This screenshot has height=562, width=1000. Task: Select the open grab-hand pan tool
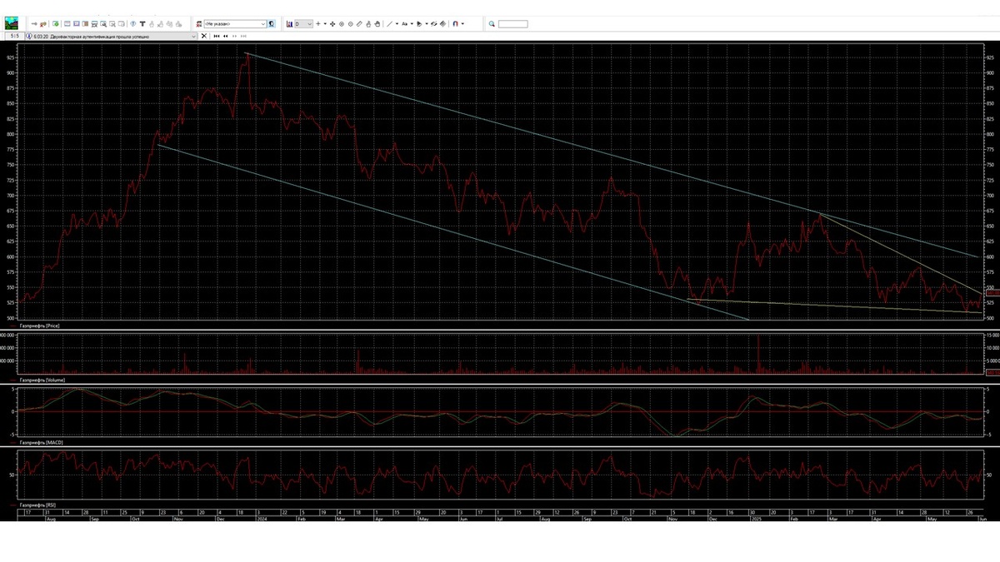click(377, 24)
